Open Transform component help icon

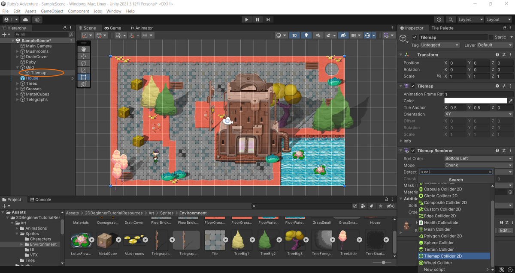click(x=497, y=55)
